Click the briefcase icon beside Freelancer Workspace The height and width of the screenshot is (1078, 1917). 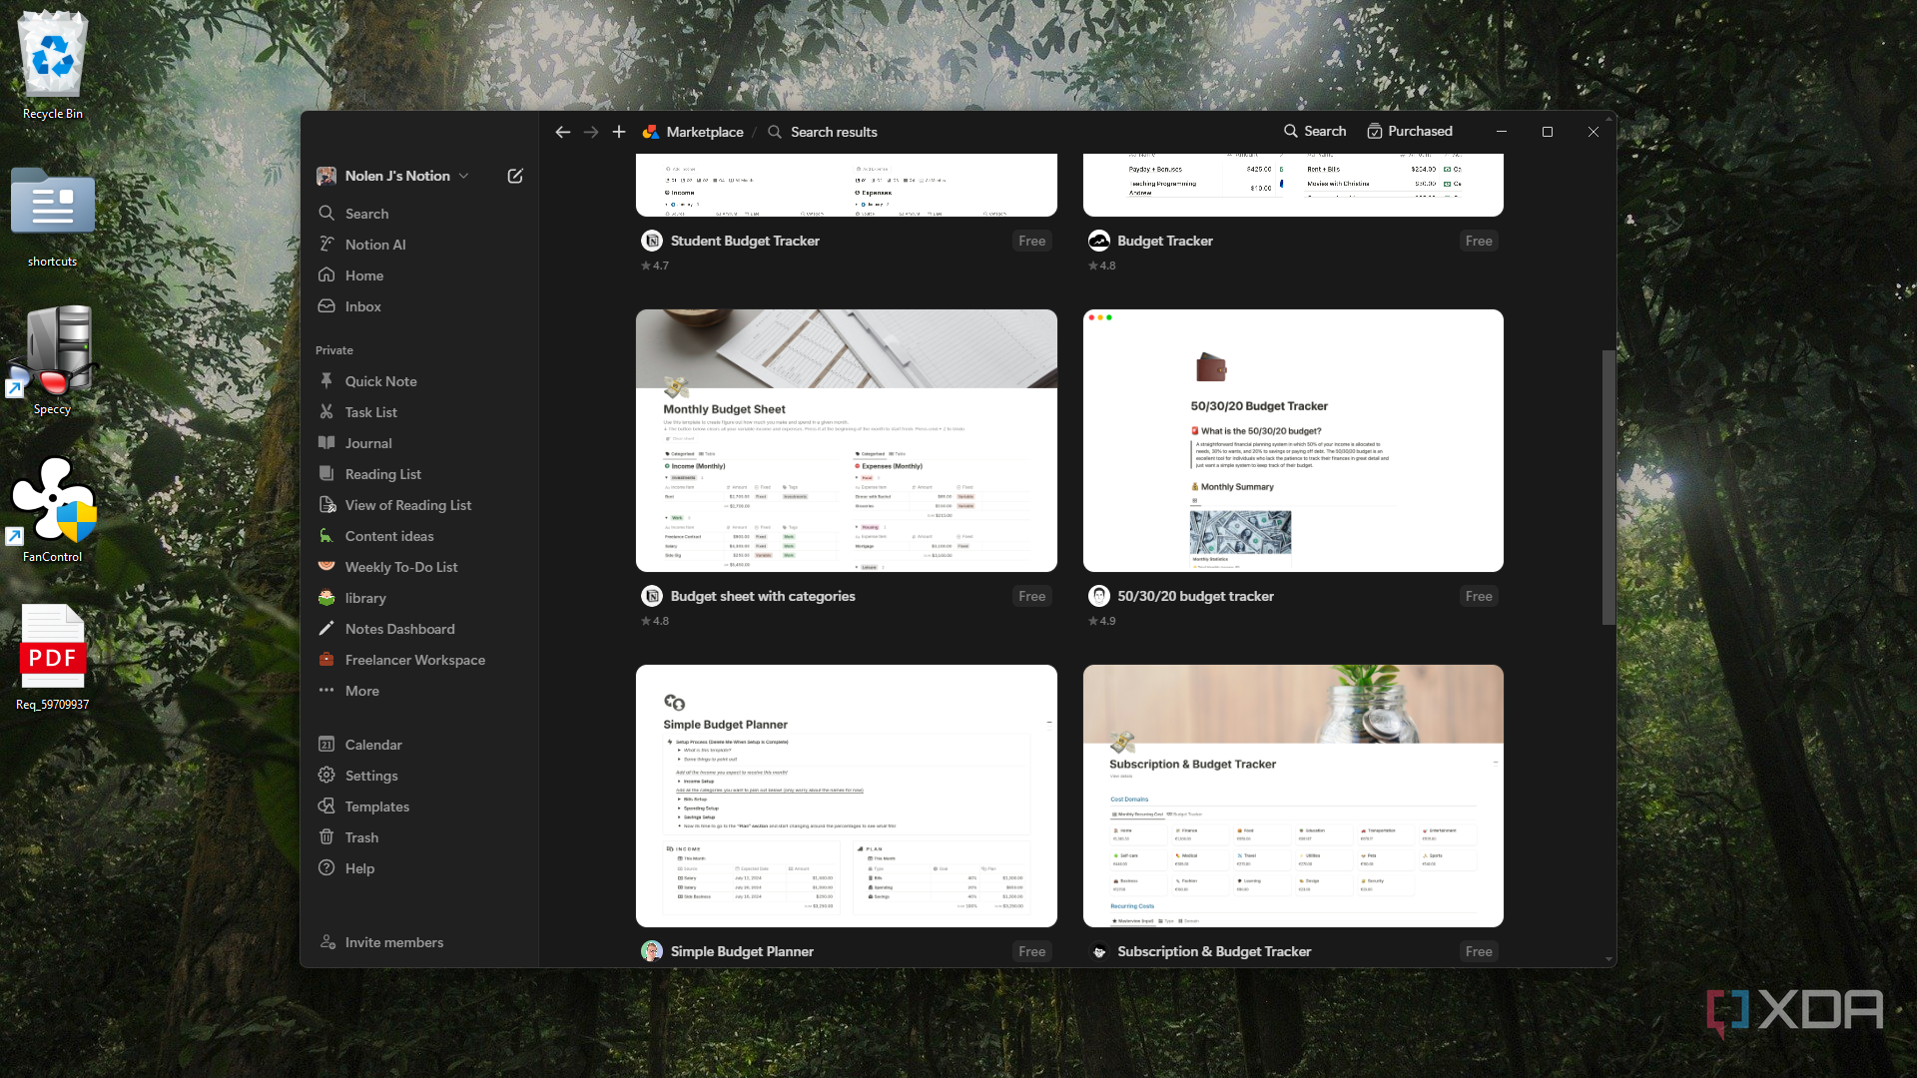click(x=326, y=659)
